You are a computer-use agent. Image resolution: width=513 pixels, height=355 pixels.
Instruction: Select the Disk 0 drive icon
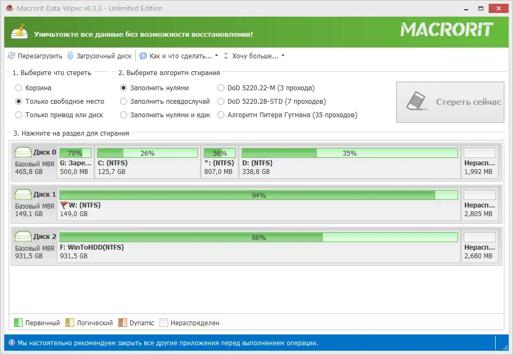click(x=22, y=152)
